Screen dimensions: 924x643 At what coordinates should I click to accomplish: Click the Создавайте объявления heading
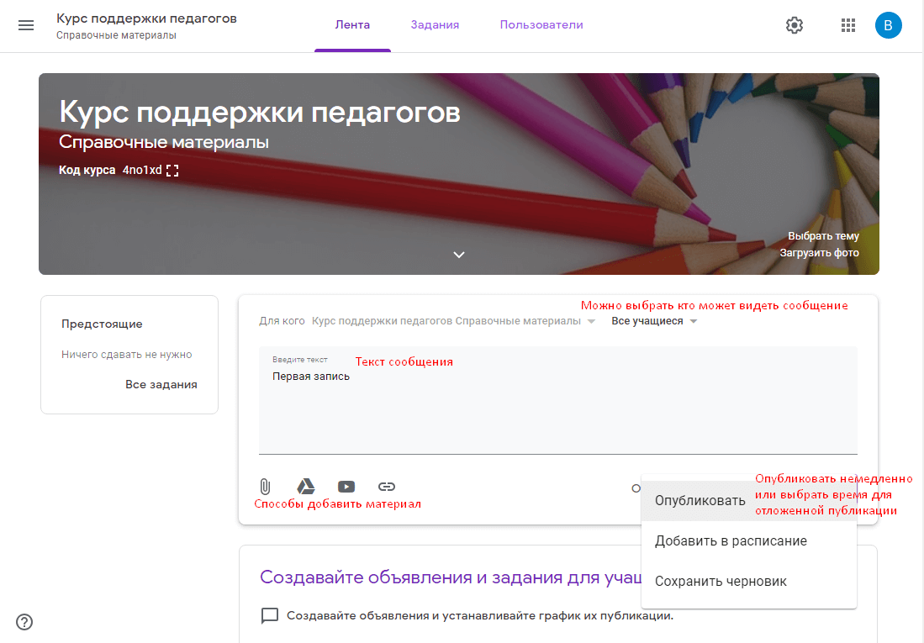(451, 577)
